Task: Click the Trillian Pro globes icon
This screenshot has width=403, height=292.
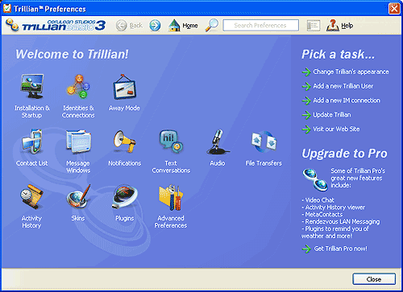Action: (315, 179)
